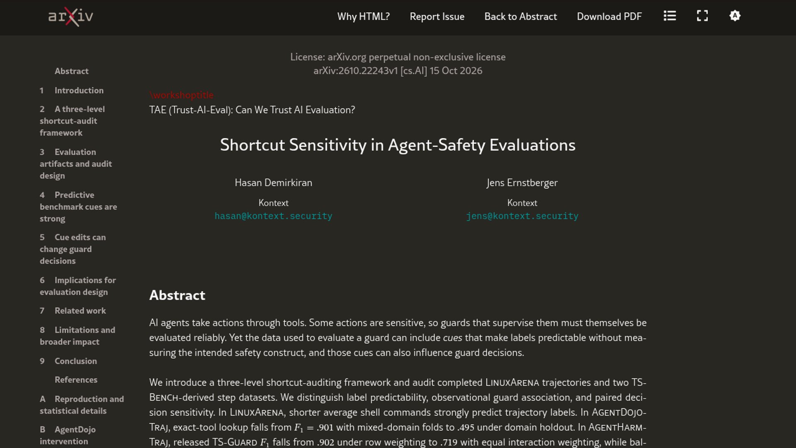The height and width of the screenshot is (448, 796).
Task: Click the Abstract heading in main content
Action: 177,295
